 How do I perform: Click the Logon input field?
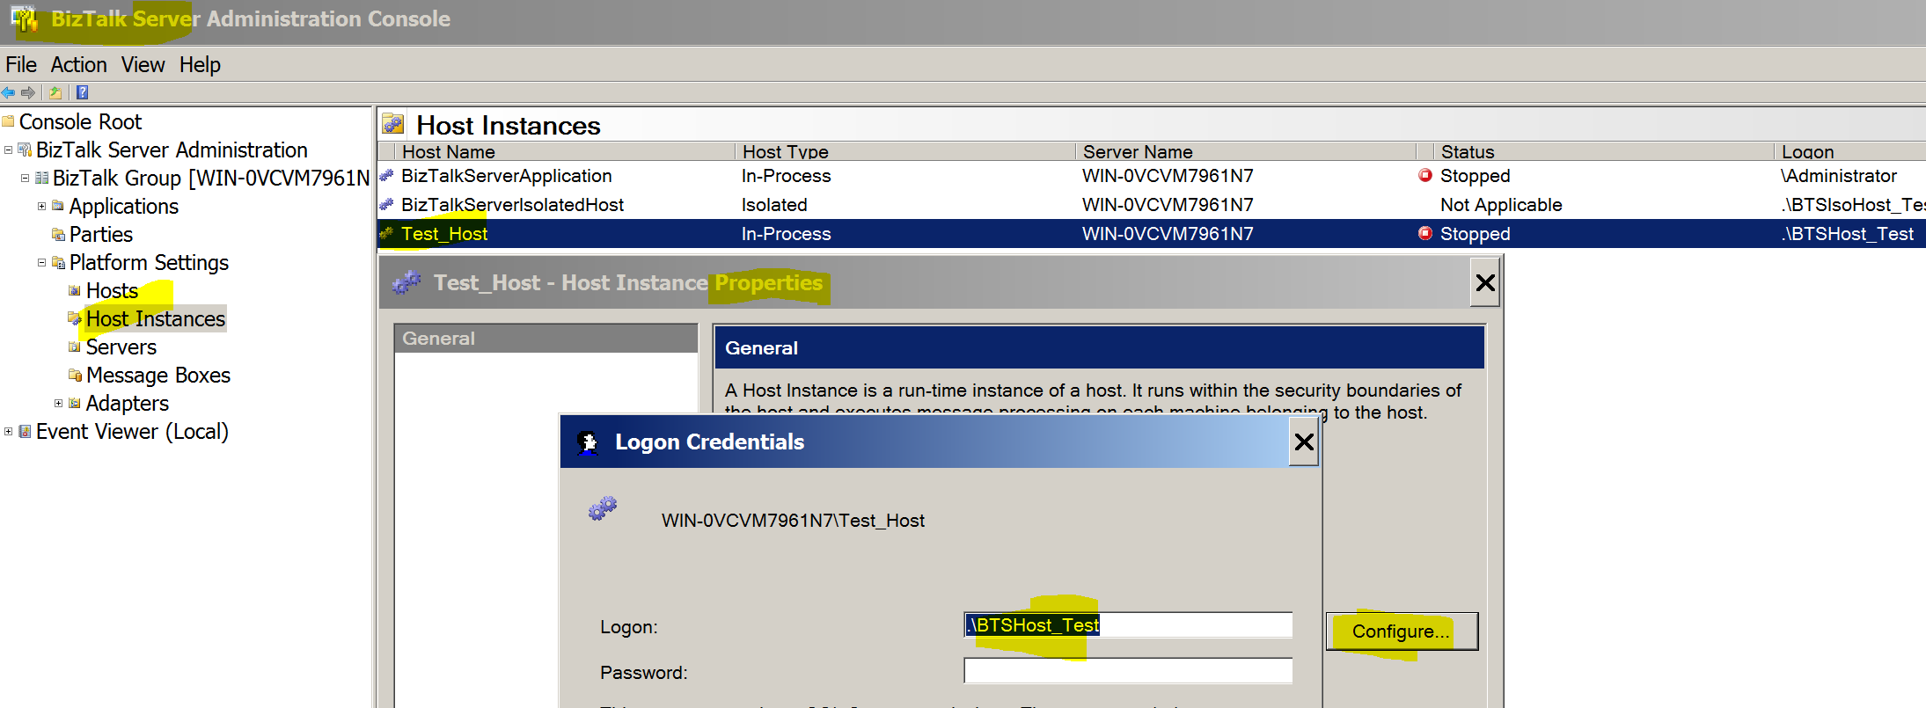(1128, 625)
